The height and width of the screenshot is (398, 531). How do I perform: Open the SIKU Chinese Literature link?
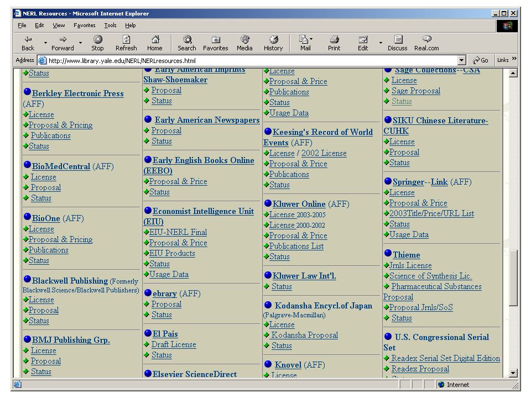[436, 125]
